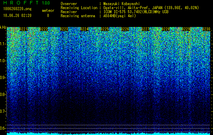Click the 0228 time marker
Image resolution: width=213 pixels, height=135 pixels.
[x=166, y=29]
